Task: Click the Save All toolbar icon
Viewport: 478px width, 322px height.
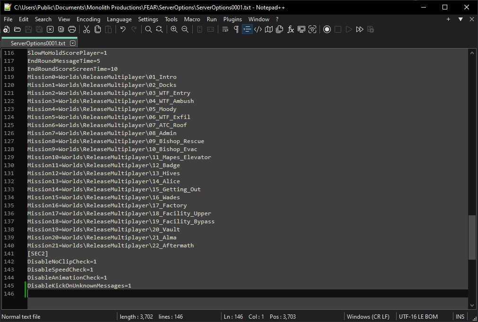Action: 39,29
